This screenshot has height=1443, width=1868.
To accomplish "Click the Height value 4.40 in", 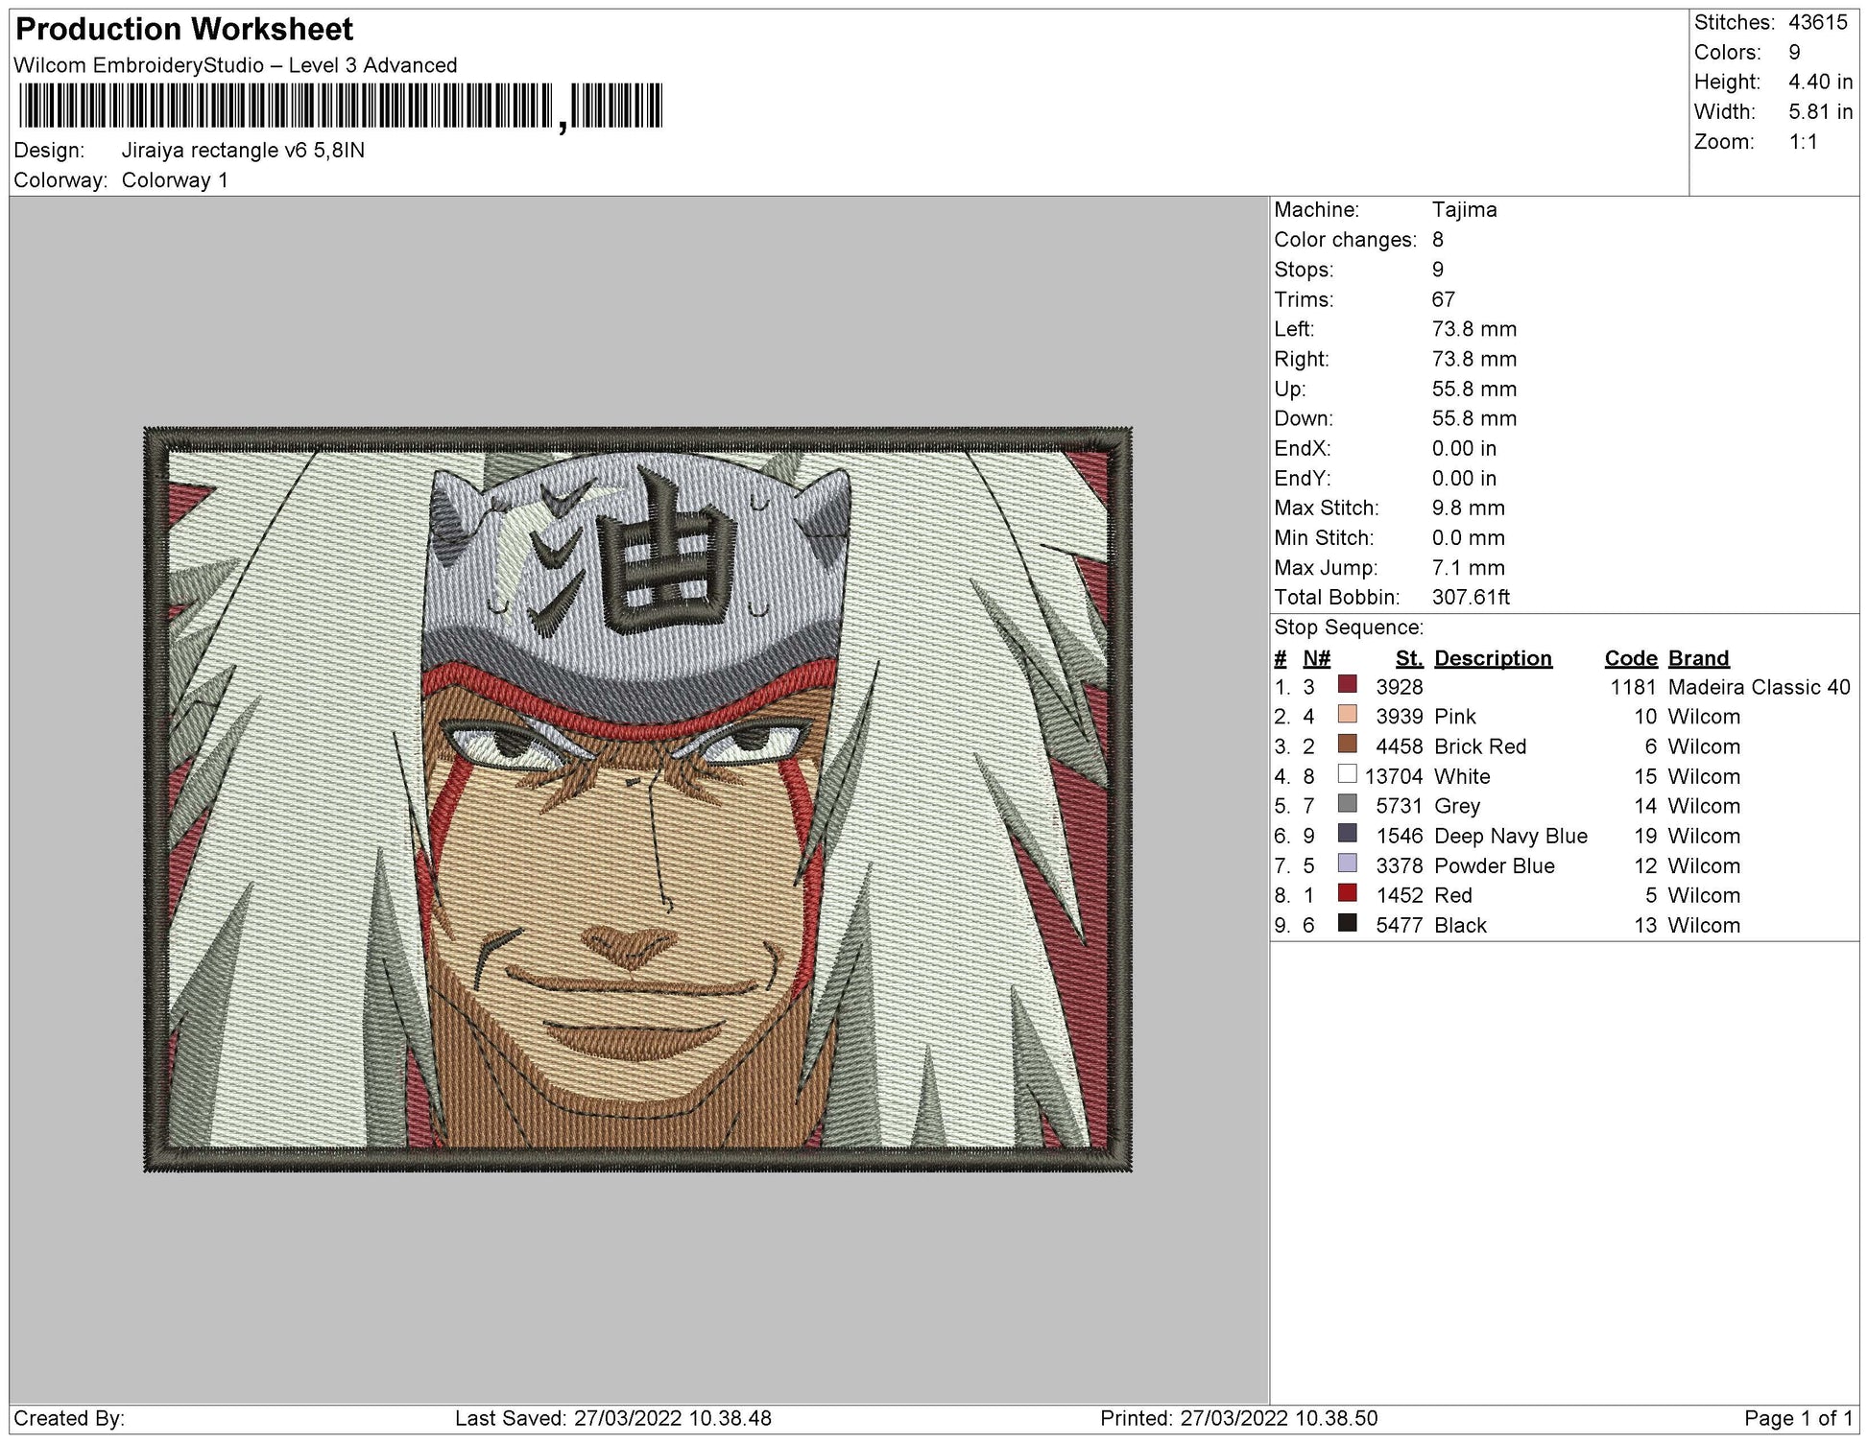I will [1821, 82].
